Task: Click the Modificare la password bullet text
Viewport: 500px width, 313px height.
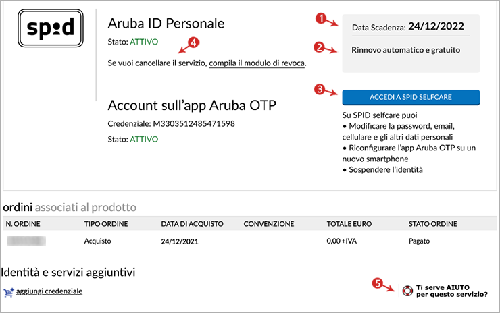Action: pyautogui.click(x=399, y=132)
